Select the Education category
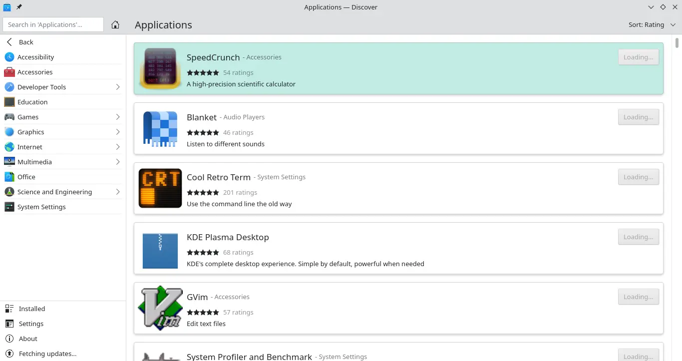This screenshot has width=682, height=361. point(63,102)
